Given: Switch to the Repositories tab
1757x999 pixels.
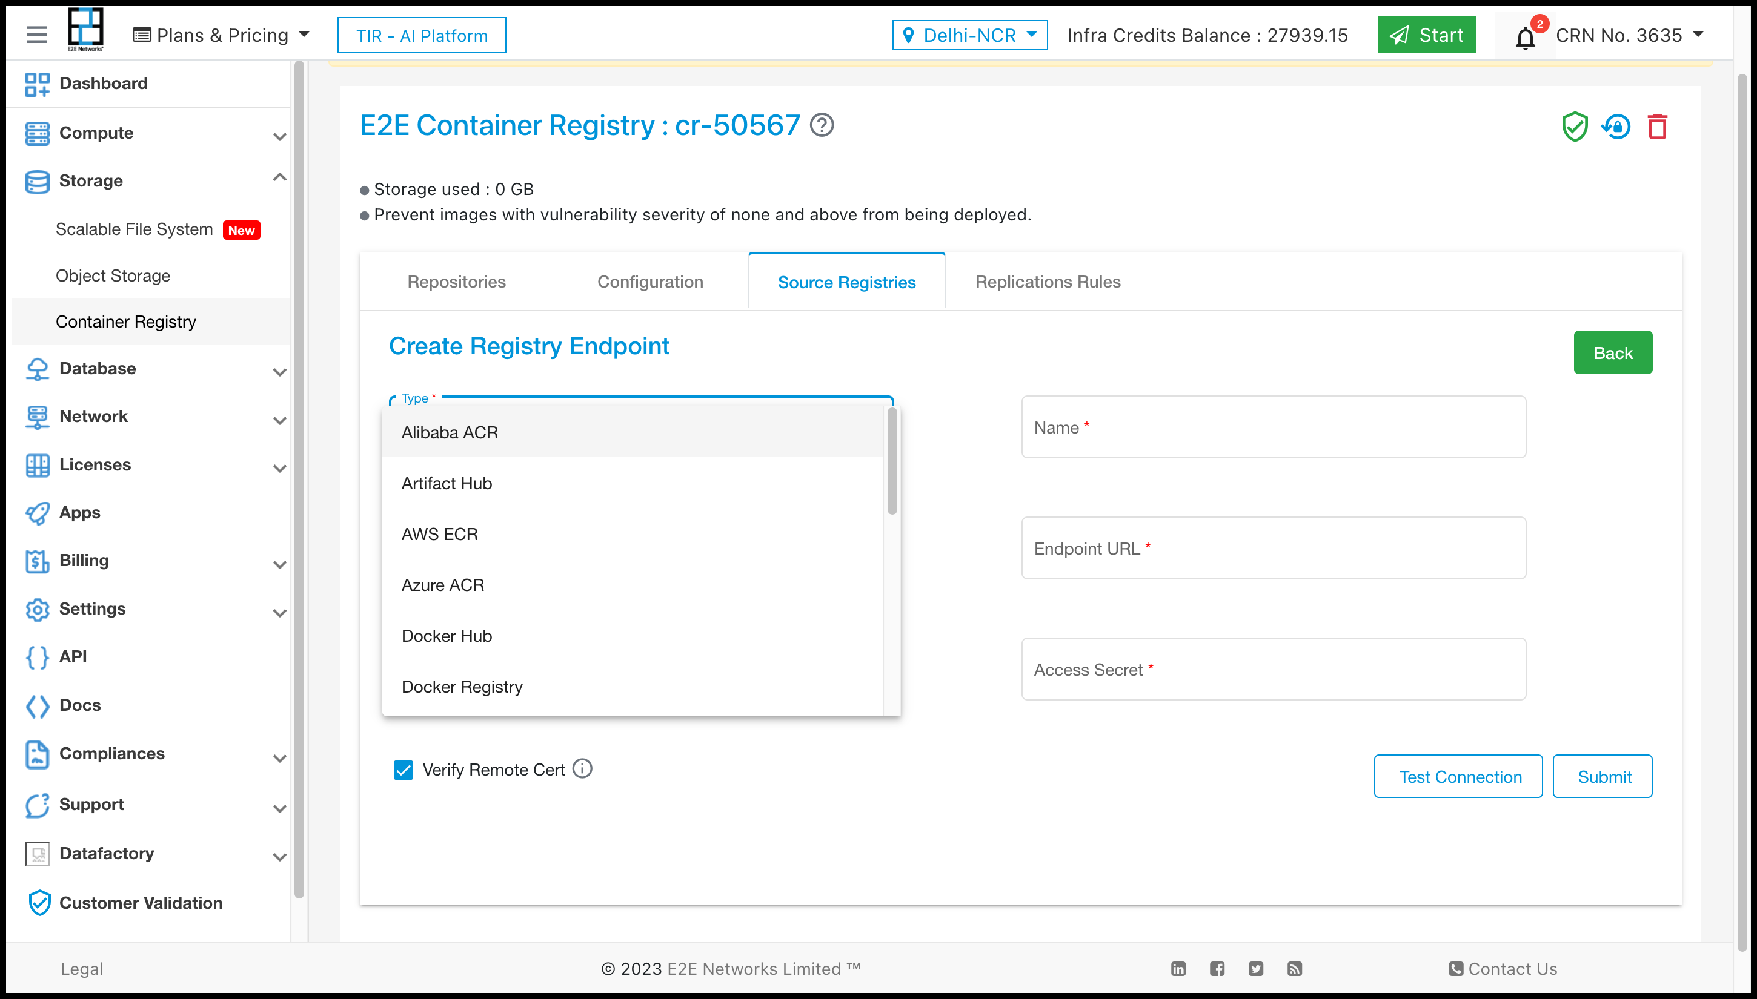Looking at the screenshot, I should click(x=457, y=282).
